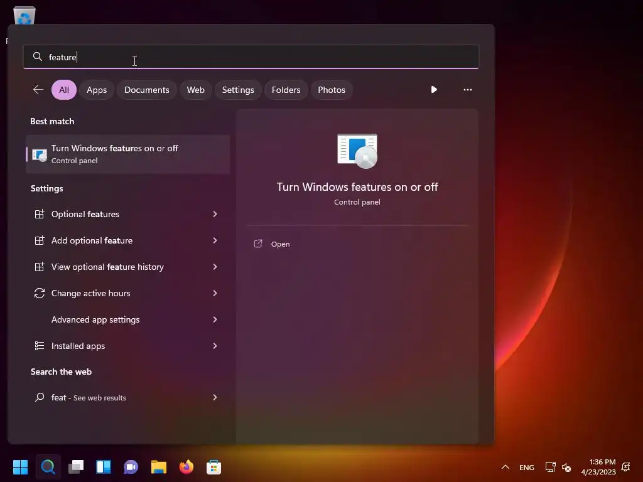Switch to the Folders filter tab
Viewport: 643px width, 482px height.
286,90
